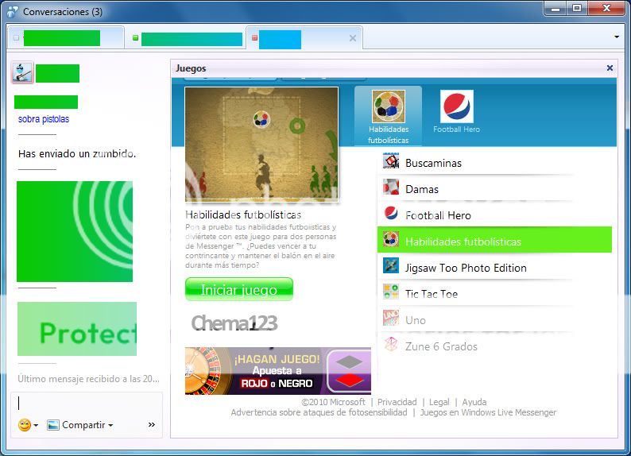Select the Uno list entry
This screenshot has height=456, width=631.
tap(494, 319)
